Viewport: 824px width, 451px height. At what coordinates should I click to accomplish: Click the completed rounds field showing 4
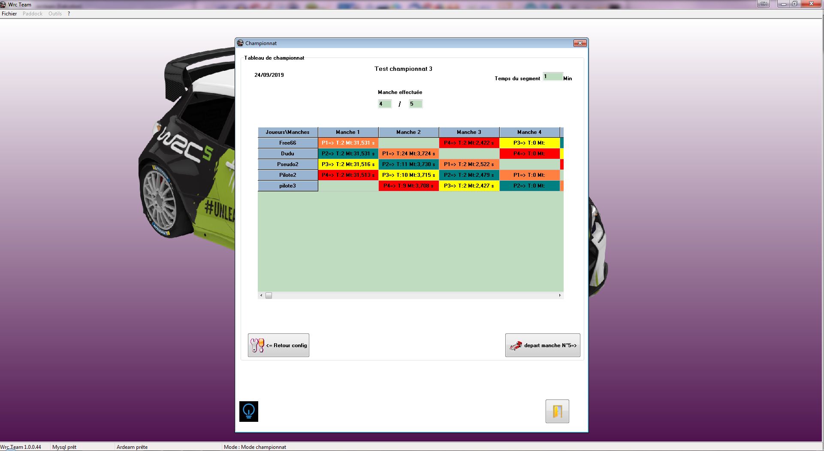click(x=384, y=104)
